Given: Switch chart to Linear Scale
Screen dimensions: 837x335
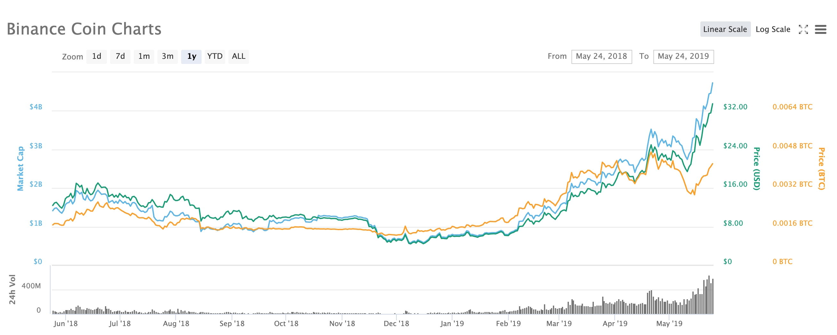Looking at the screenshot, I should [725, 29].
